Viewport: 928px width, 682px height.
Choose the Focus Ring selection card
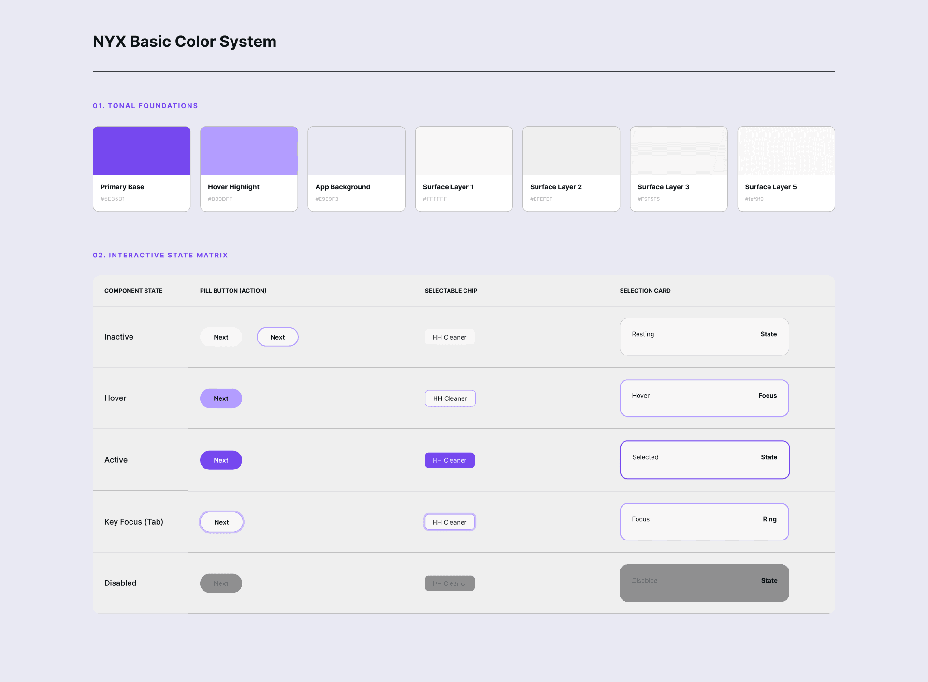click(x=704, y=522)
